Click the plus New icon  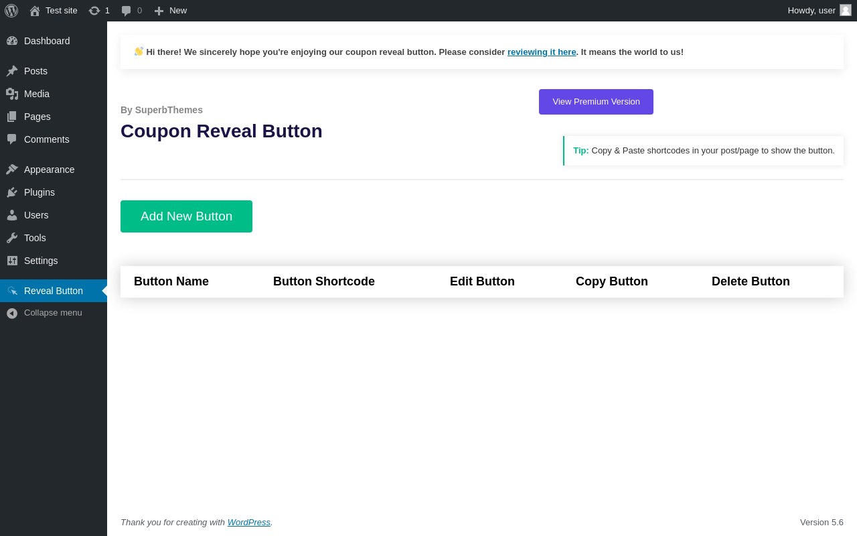(x=159, y=11)
